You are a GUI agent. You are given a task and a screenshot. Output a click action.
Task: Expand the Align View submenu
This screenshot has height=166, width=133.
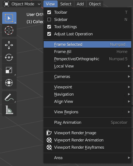coord(87,101)
